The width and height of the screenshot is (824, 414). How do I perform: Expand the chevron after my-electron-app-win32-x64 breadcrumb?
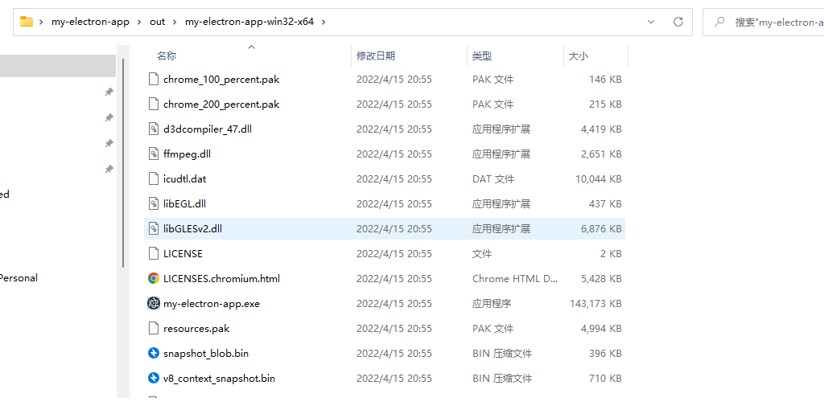pos(323,22)
